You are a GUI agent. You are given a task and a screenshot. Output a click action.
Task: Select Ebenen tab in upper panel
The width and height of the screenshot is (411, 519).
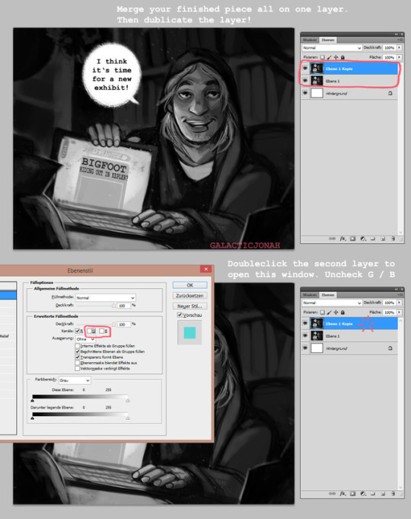click(328, 40)
